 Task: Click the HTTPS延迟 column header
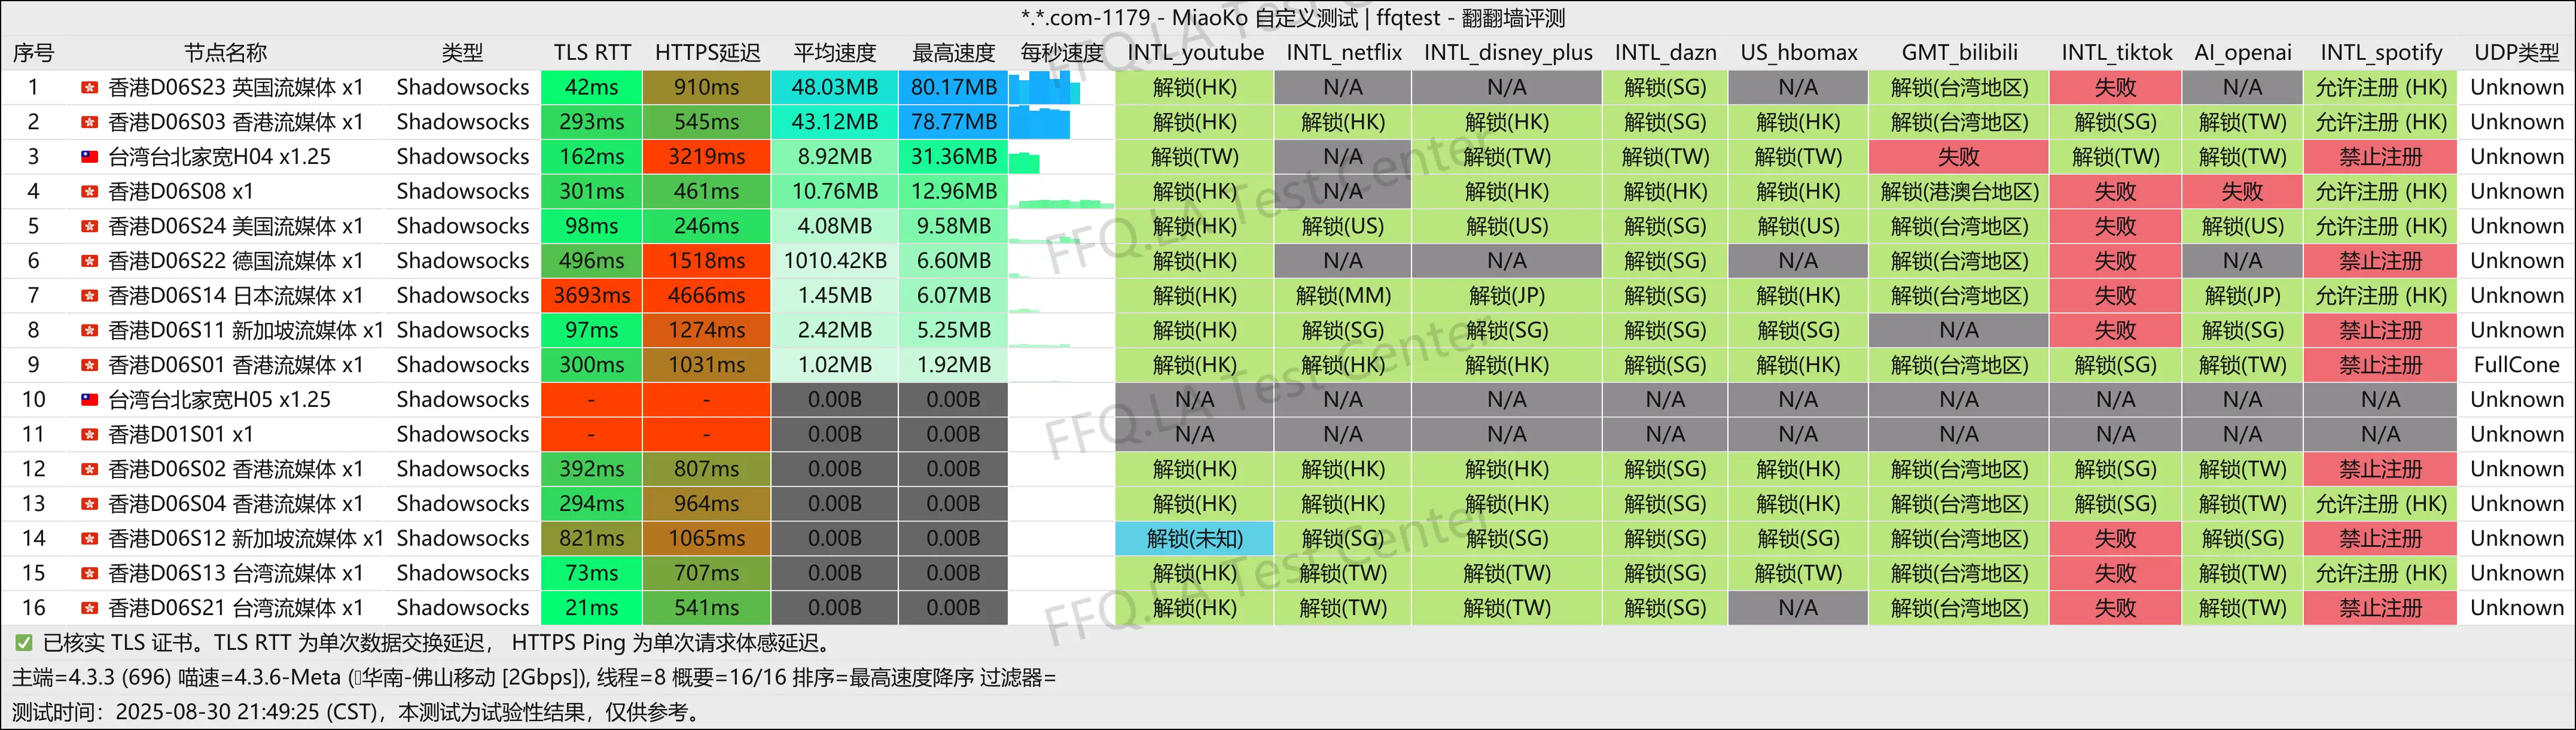click(x=707, y=53)
